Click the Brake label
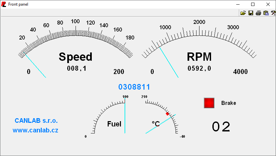This screenshot has width=276, height=156. pyautogui.click(x=229, y=103)
